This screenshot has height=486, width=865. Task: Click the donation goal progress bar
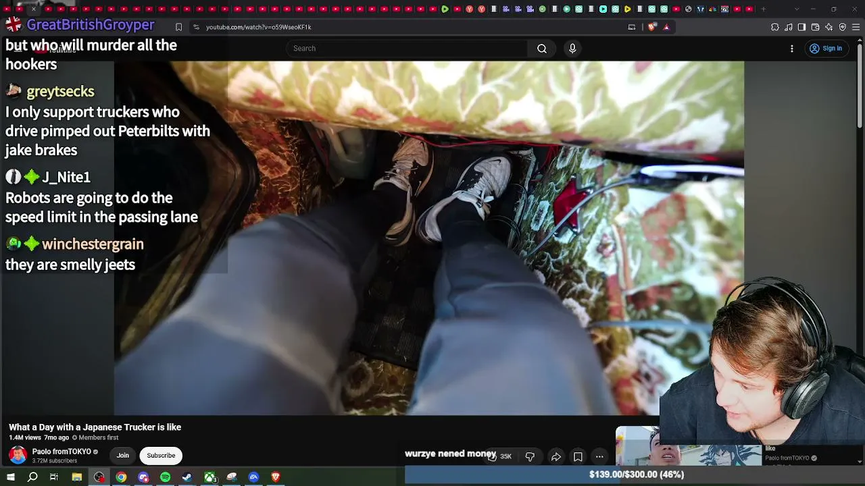[635, 475]
